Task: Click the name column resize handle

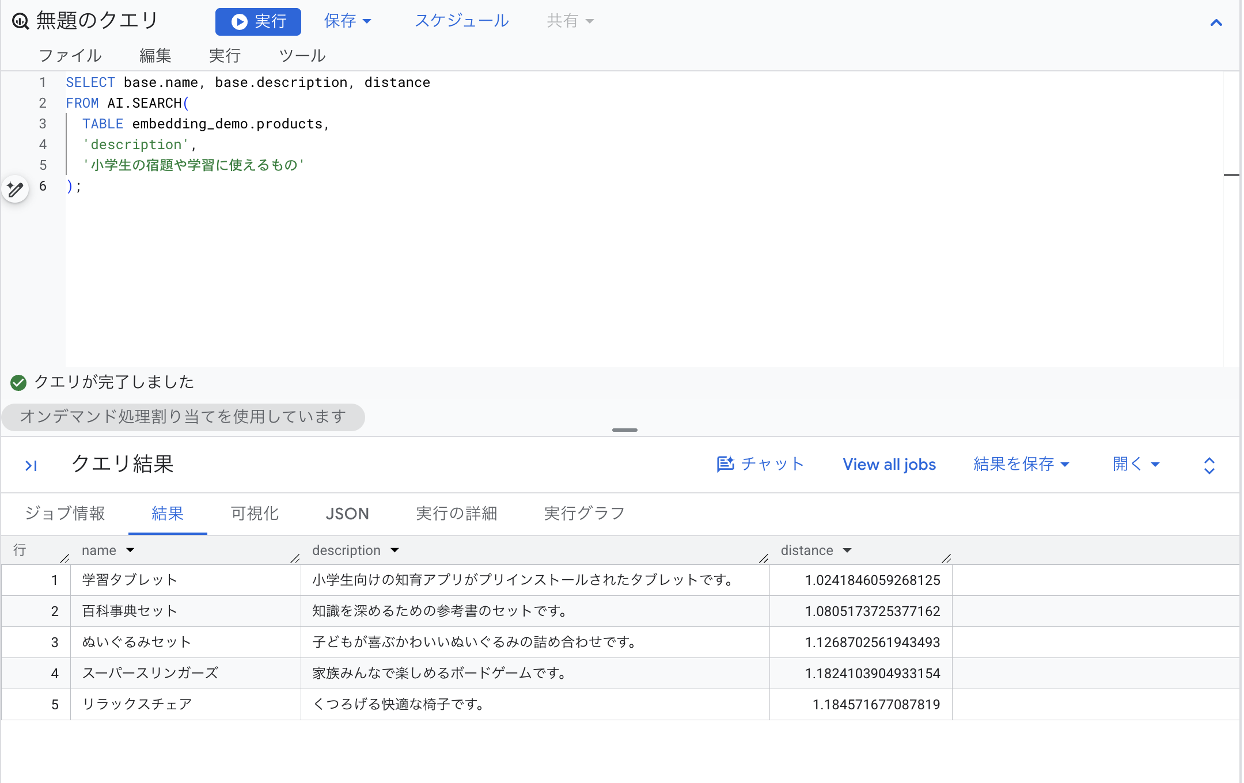Action: [x=295, y=558]
